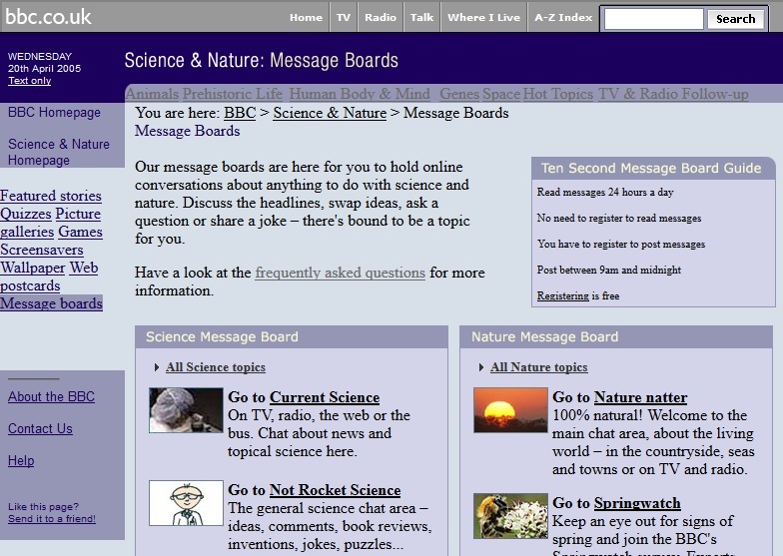Go to Home in top navigation
783x556 pixels.
[306, 18]
